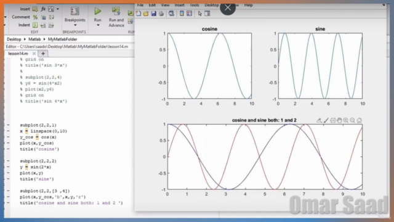Open the Breakpoints dropdown arrow
This screenshot has height=222, width=394.
click(x=75, y=25)
